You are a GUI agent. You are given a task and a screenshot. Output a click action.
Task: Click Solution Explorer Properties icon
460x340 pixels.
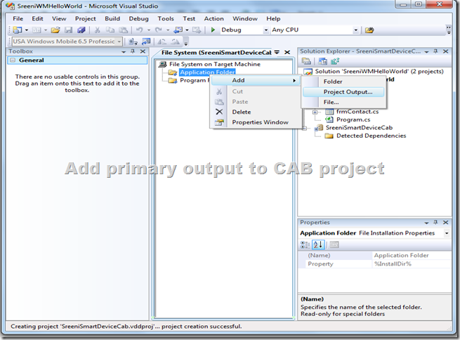[x=306, y=61]
